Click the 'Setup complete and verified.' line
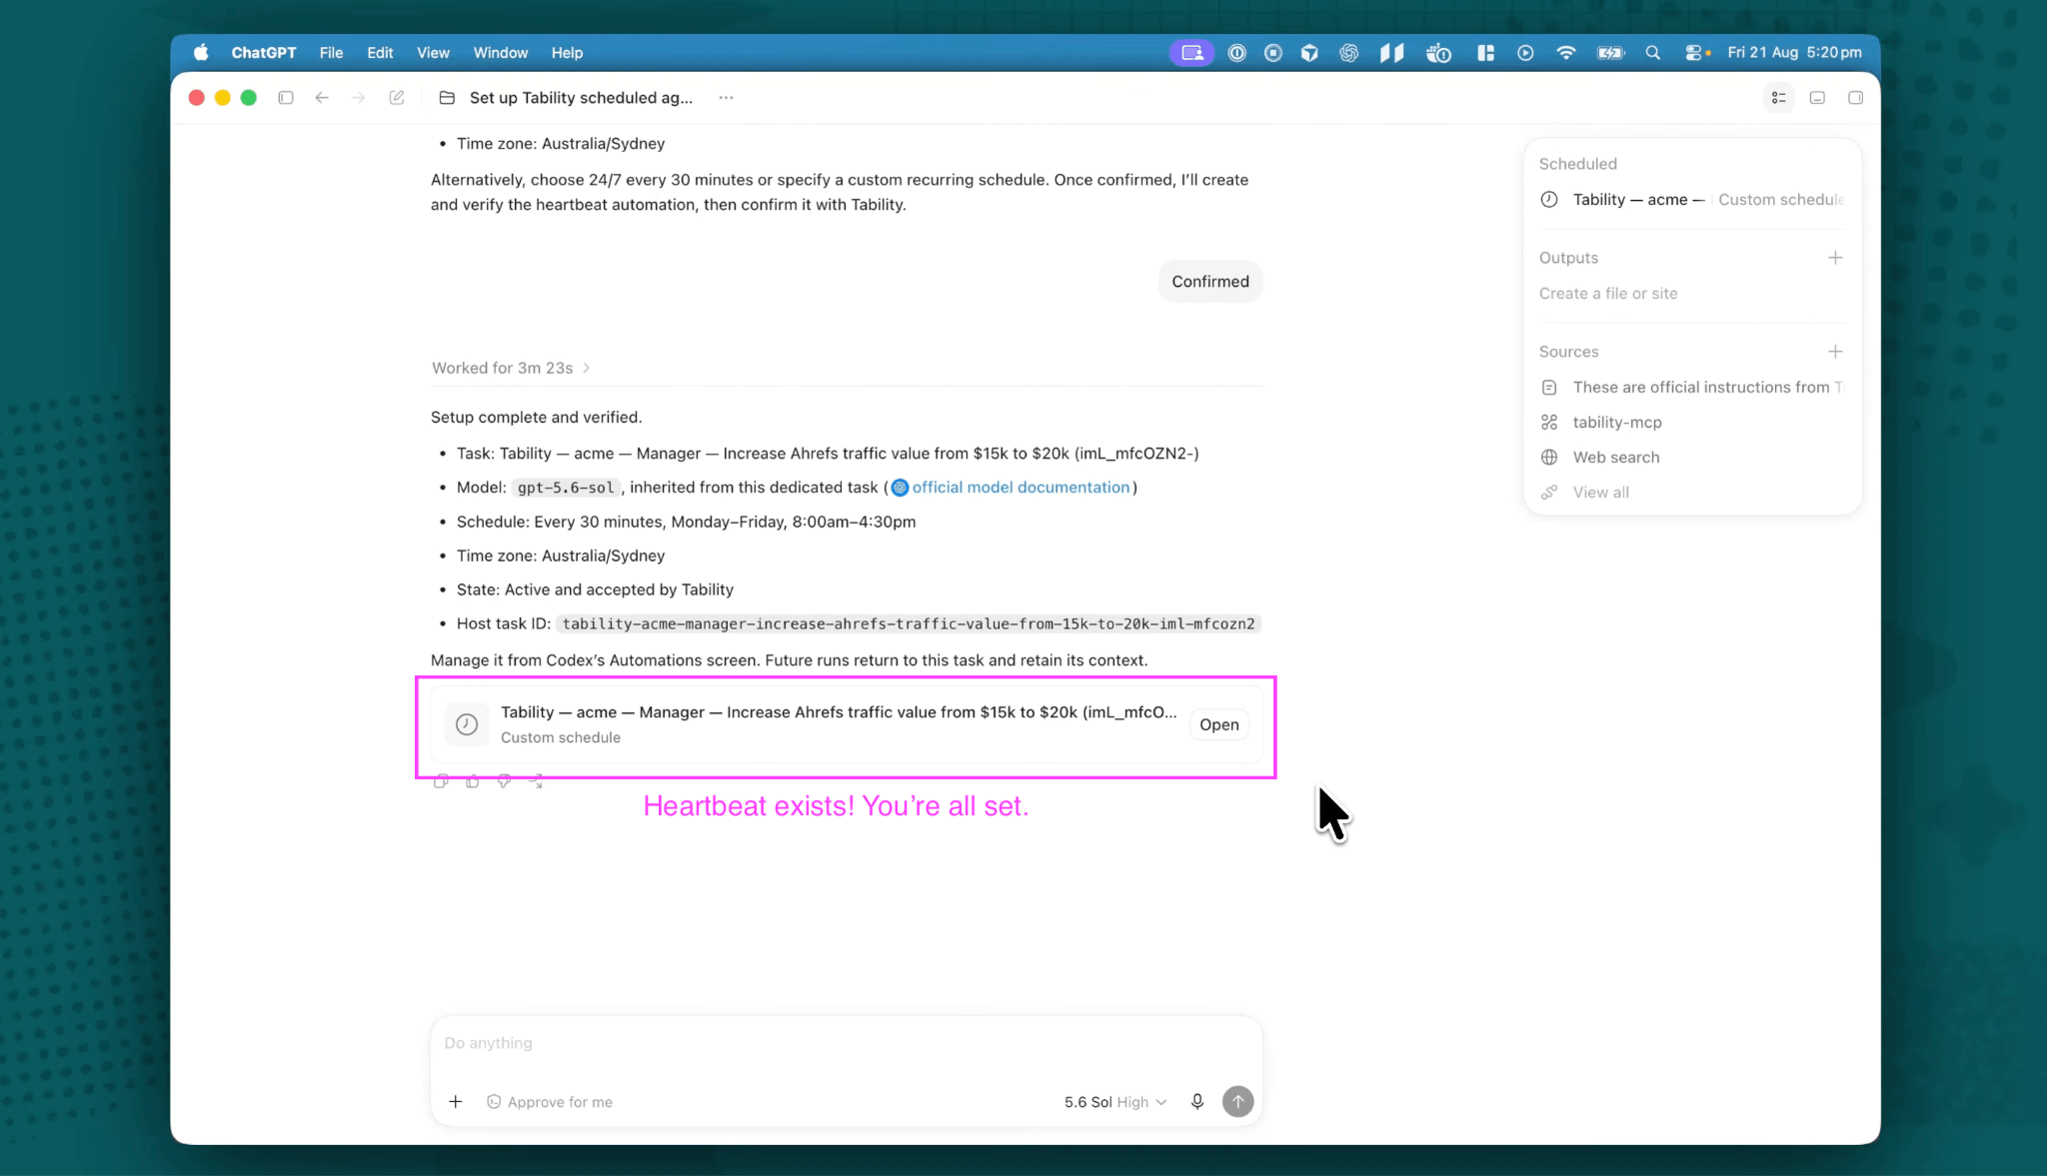This screenshot has width=2047, height=1176. tap(537, 418)
